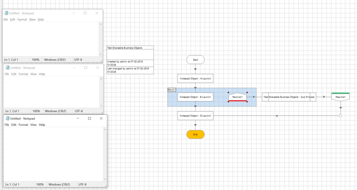
Task: Click 'UTF-8' in middle Notepad status bar
Action: [79, 111]
